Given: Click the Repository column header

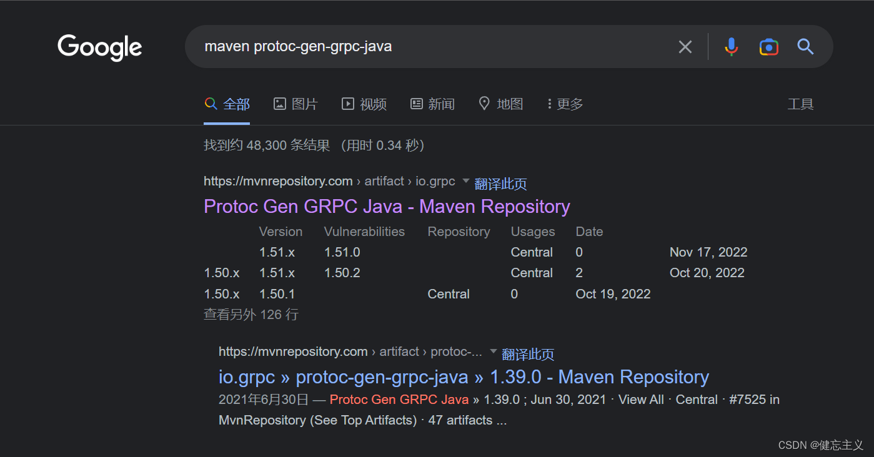Looking at the screenshot, I should [x=459, y=232].
